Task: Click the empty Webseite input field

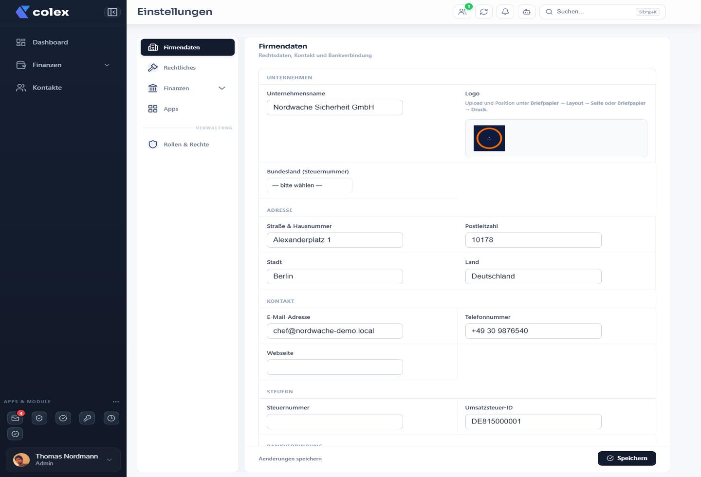Action: (335, 367)
